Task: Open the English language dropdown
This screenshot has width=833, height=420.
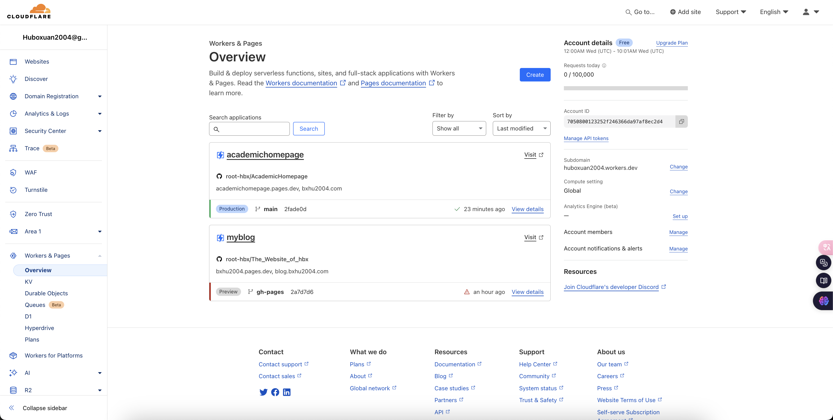Action: 774,12
